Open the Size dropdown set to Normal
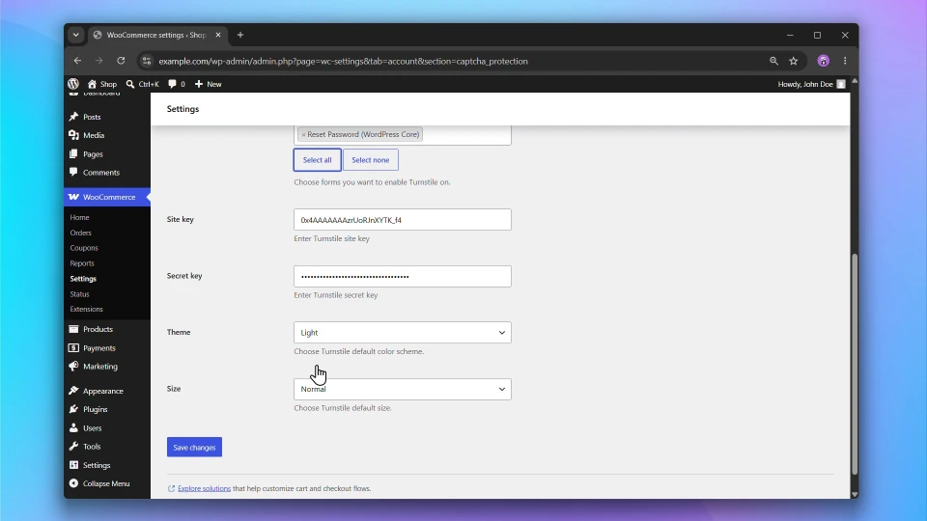Screen dimensions: 927x521 [403, 389]
